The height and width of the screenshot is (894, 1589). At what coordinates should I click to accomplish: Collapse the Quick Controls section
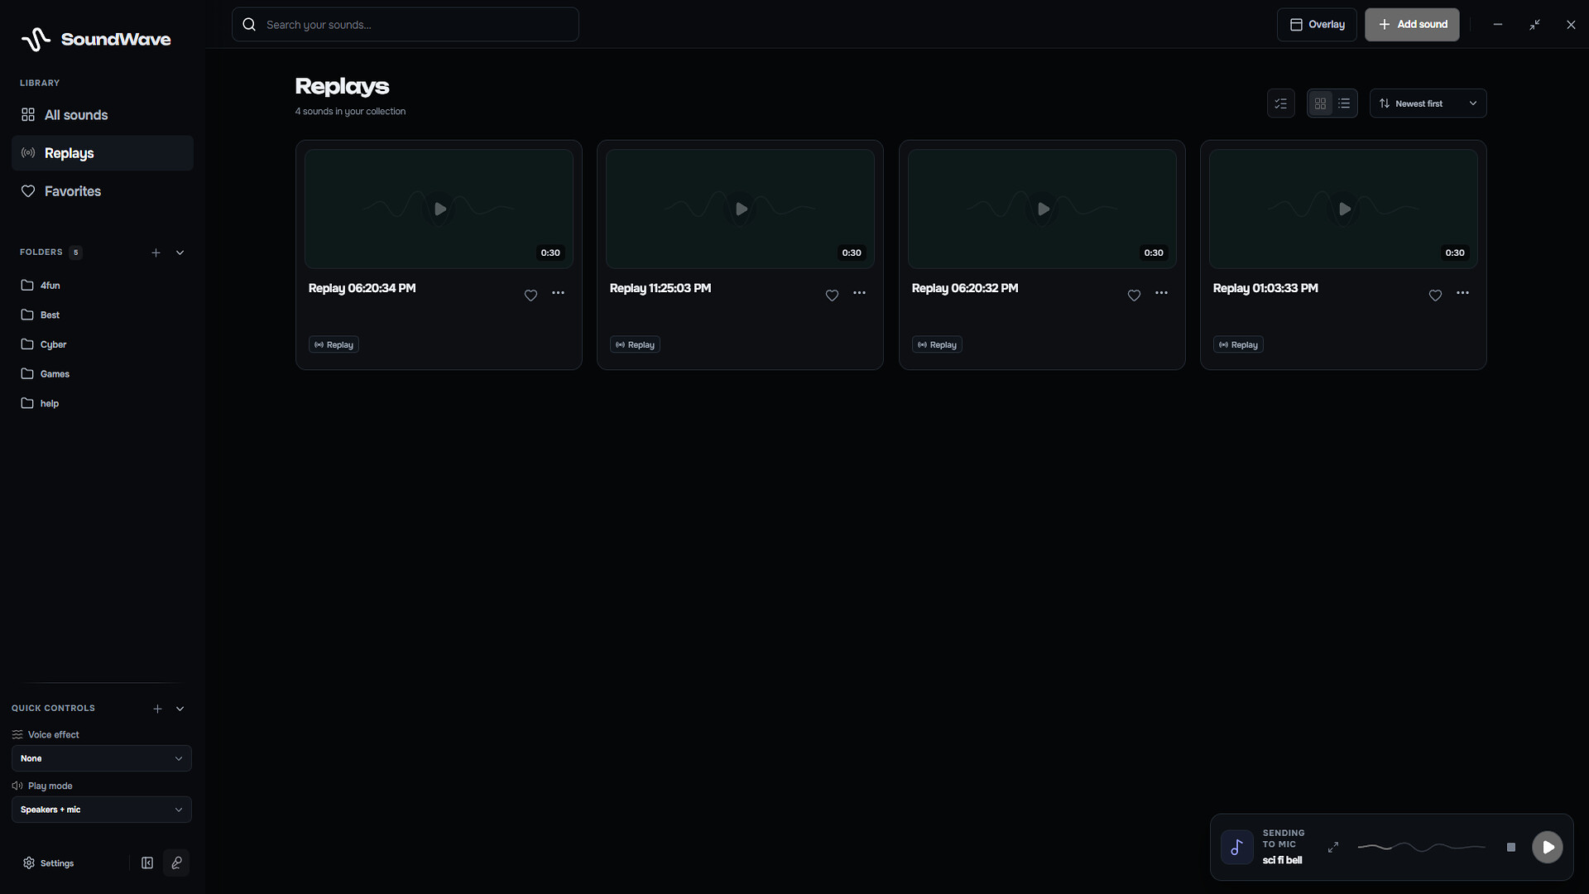pyautogui.click(x=180, y=709)
